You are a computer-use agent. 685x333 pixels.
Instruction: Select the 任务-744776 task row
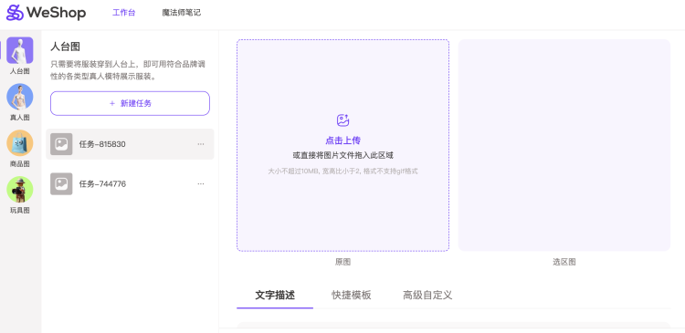131,183
